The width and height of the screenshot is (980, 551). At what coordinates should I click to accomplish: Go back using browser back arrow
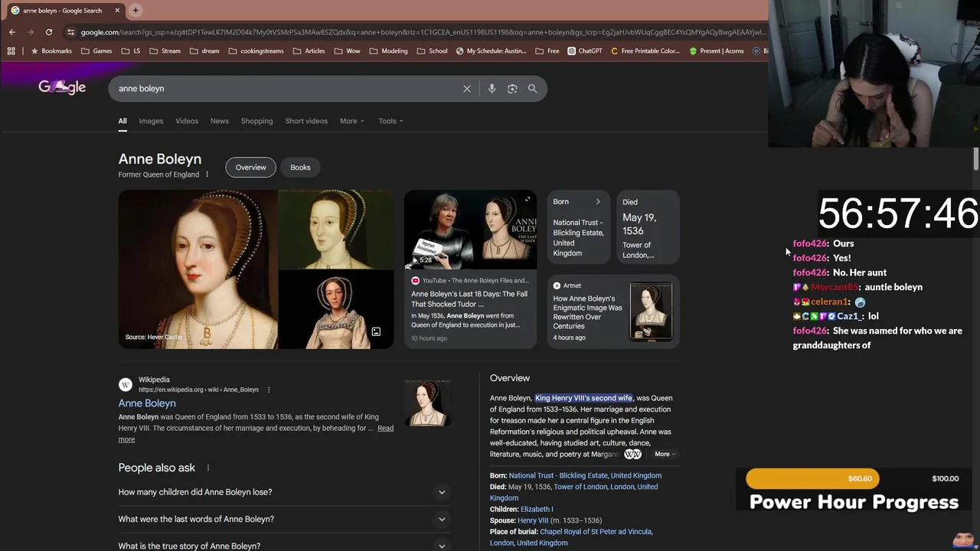(12, 32)
